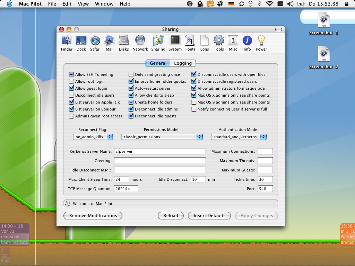Click the toolbar toggle pill button in title bar
The image size is (355, 266).
point(279,29)
